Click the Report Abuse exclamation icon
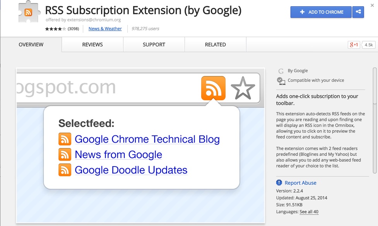Image resolution: width=378 pixels, height=226 pixels. (x=279, y=183)
